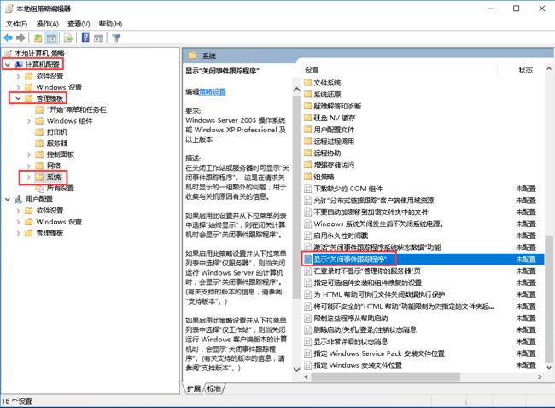This screenshot has width=555, height=408.
Task: Collapse the 用户配置 node
Action: click(x=8, y=200)
